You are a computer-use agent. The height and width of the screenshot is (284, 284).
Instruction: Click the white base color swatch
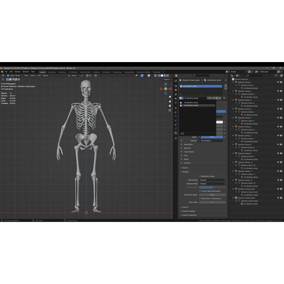220,122
